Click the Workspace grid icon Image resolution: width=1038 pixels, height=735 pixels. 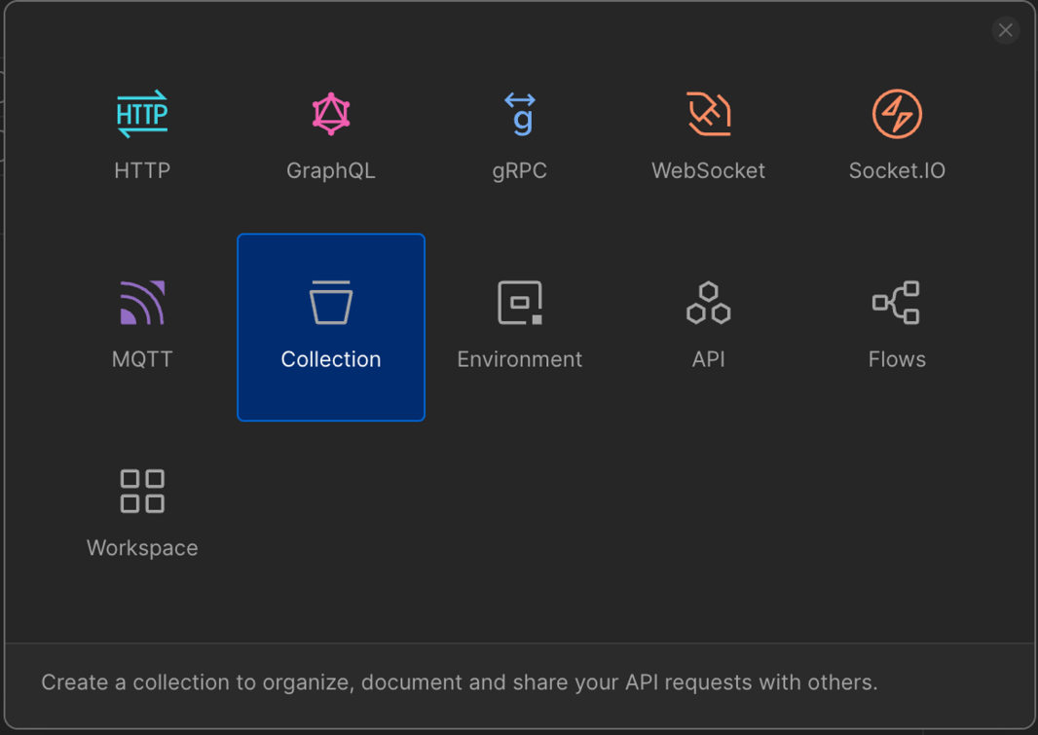click(142, 491)
